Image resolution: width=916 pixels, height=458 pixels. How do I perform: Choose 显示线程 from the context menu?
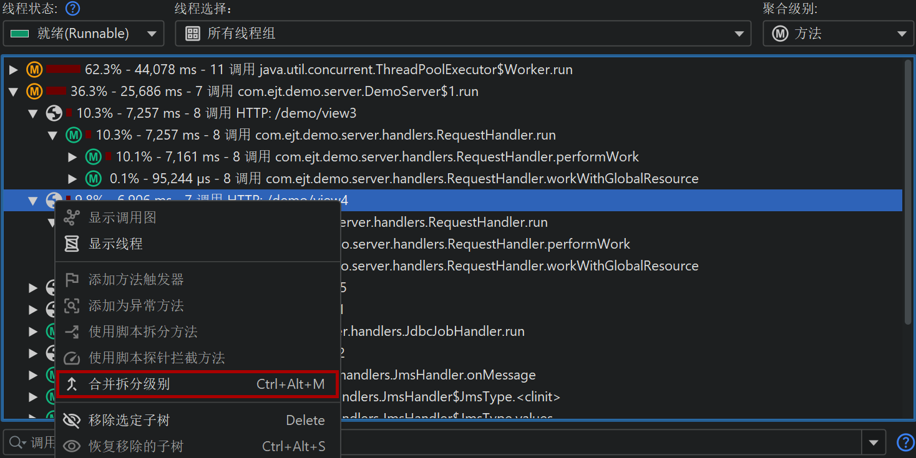coord(198,244)
